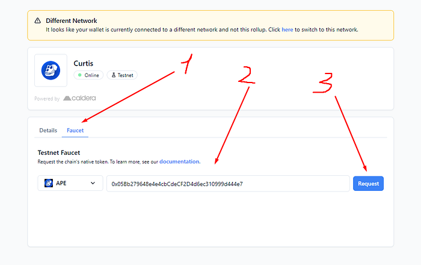Open the documentation link
421x265 pixels.
click(x=179, y=161)
